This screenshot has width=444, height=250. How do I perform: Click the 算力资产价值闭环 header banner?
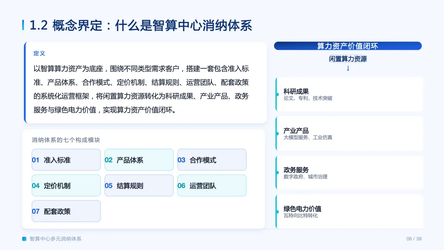348,46
